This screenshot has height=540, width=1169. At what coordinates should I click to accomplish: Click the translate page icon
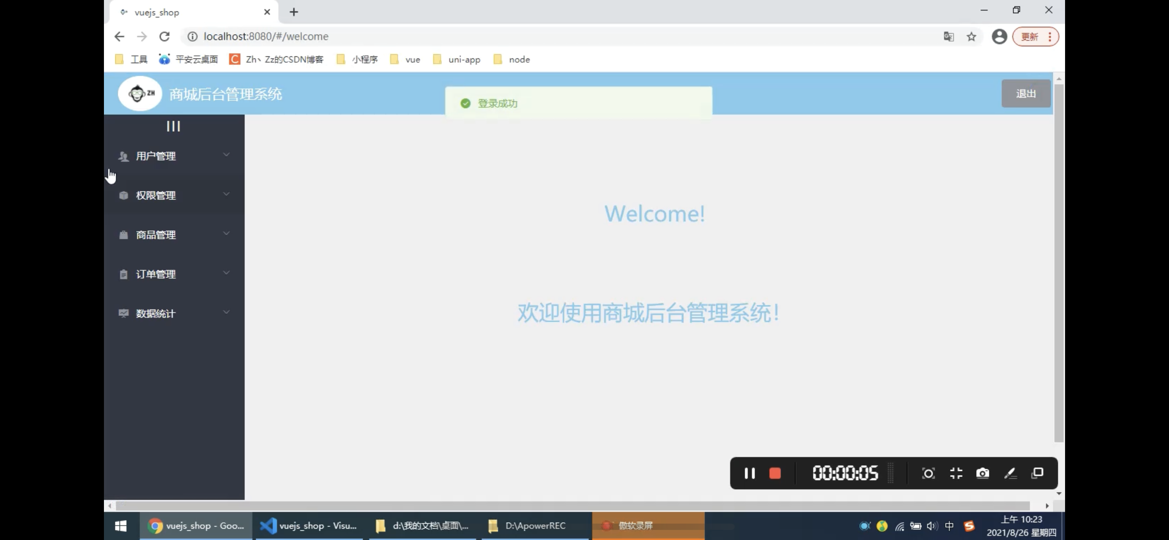(948, 37)
